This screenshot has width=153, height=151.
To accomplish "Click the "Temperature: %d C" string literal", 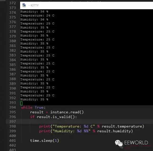I will 71,126.
